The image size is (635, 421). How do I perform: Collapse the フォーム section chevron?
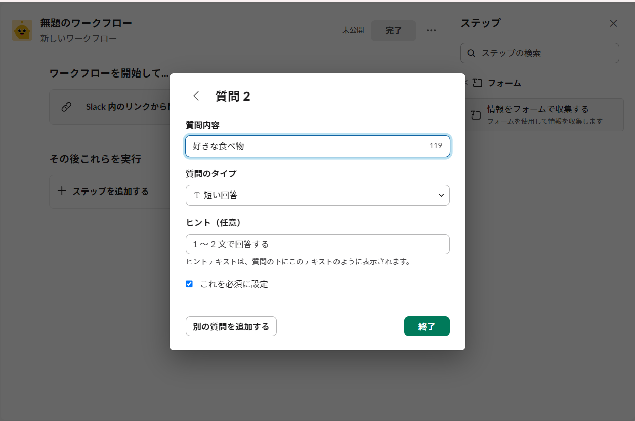[466, 83]
